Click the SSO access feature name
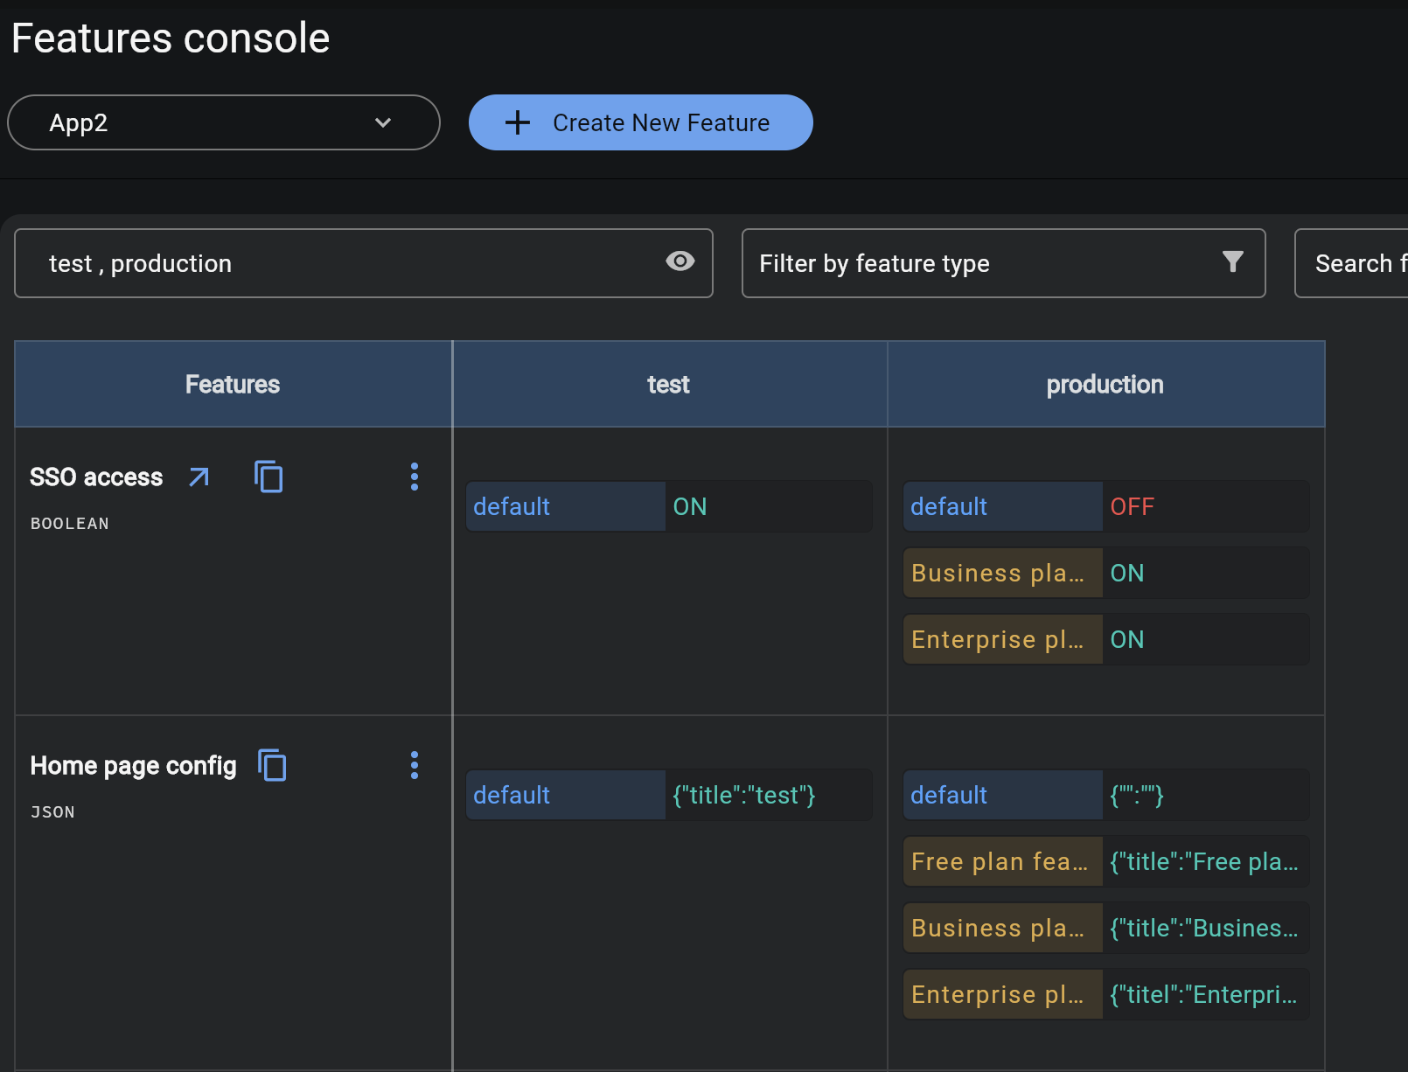The width and height of the screenshot is (1408, 1072). coord(96,477)
